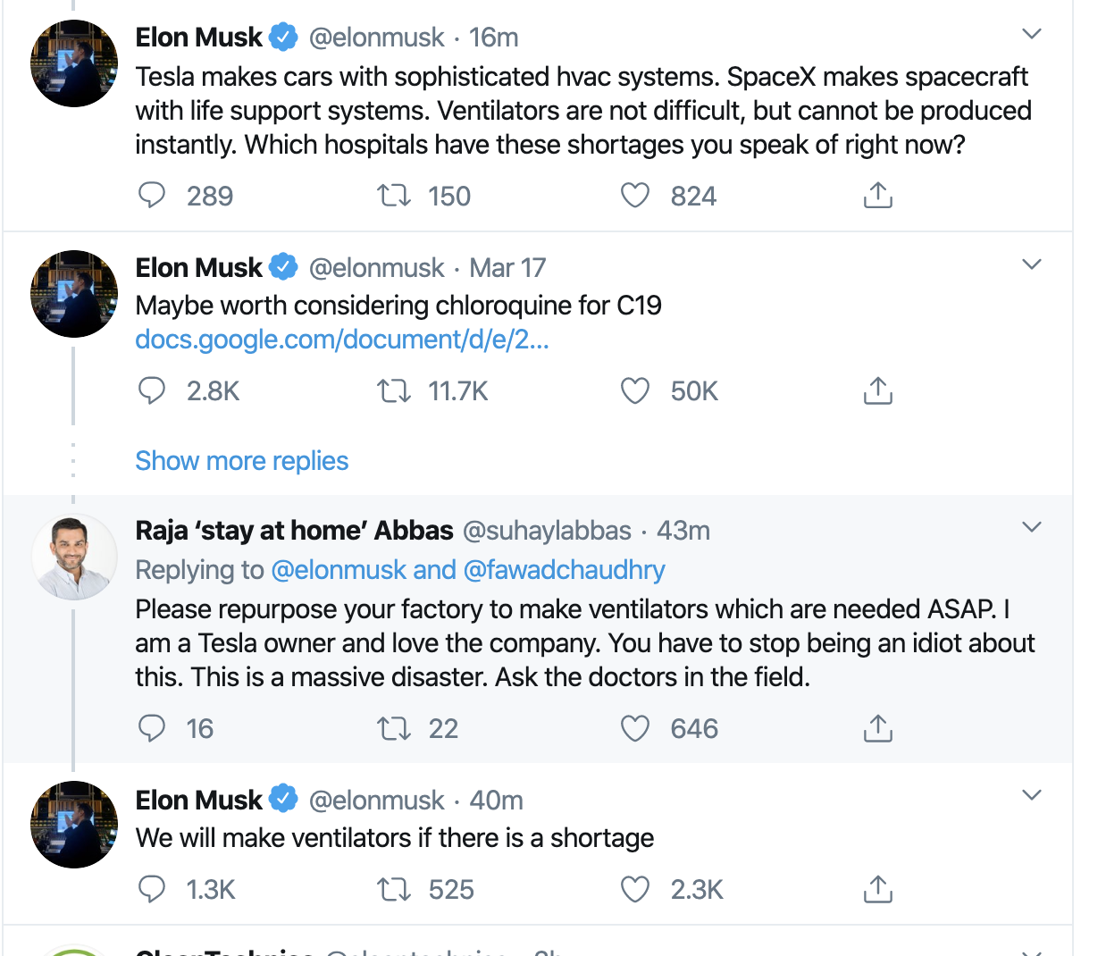Like the chloroquine tweet with 50K likes
Screen dimensions: 1106x956
coord(635,390)
